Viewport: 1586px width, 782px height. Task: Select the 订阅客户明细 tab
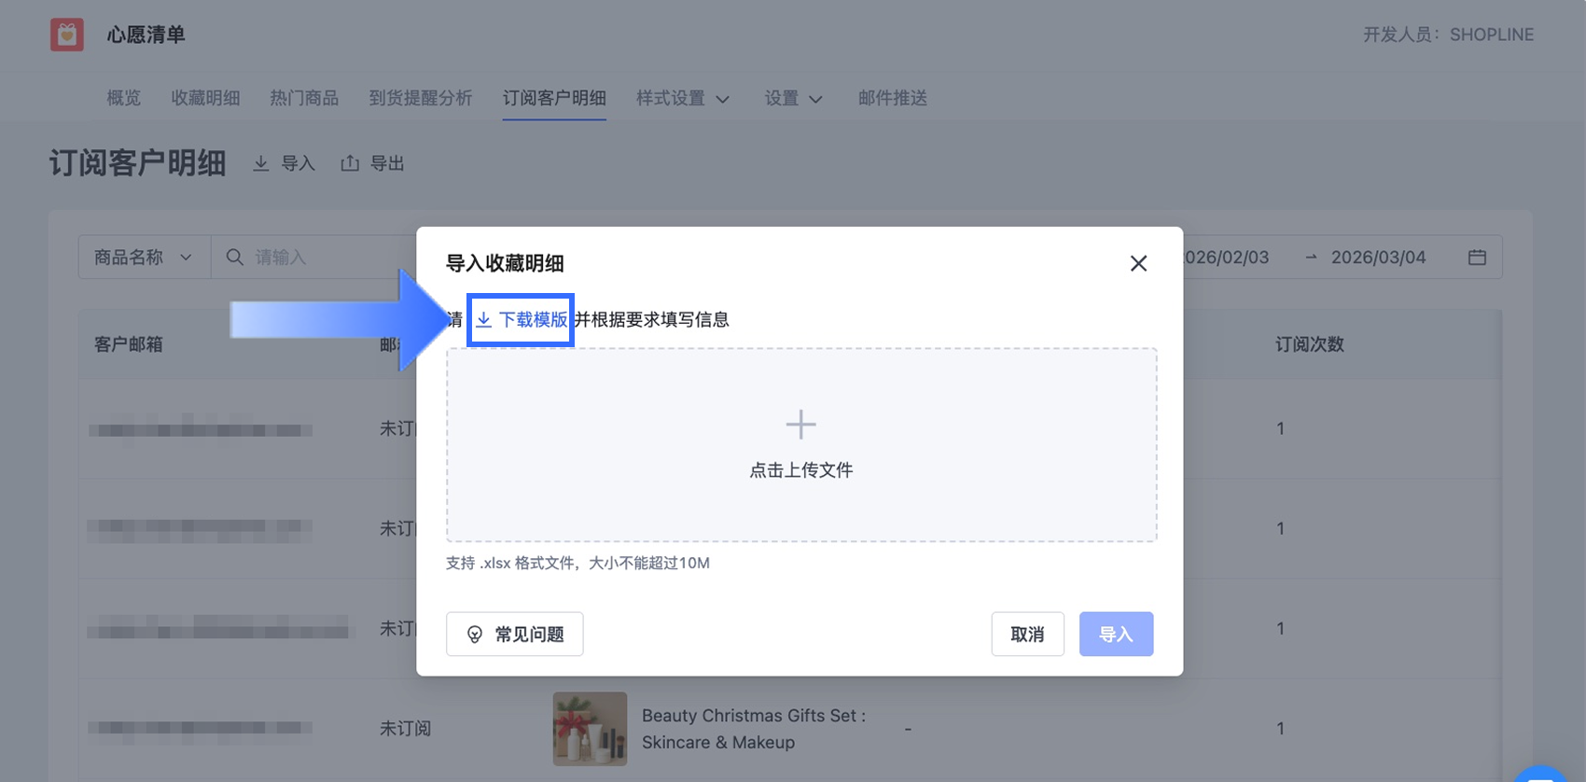coord(554,98)
